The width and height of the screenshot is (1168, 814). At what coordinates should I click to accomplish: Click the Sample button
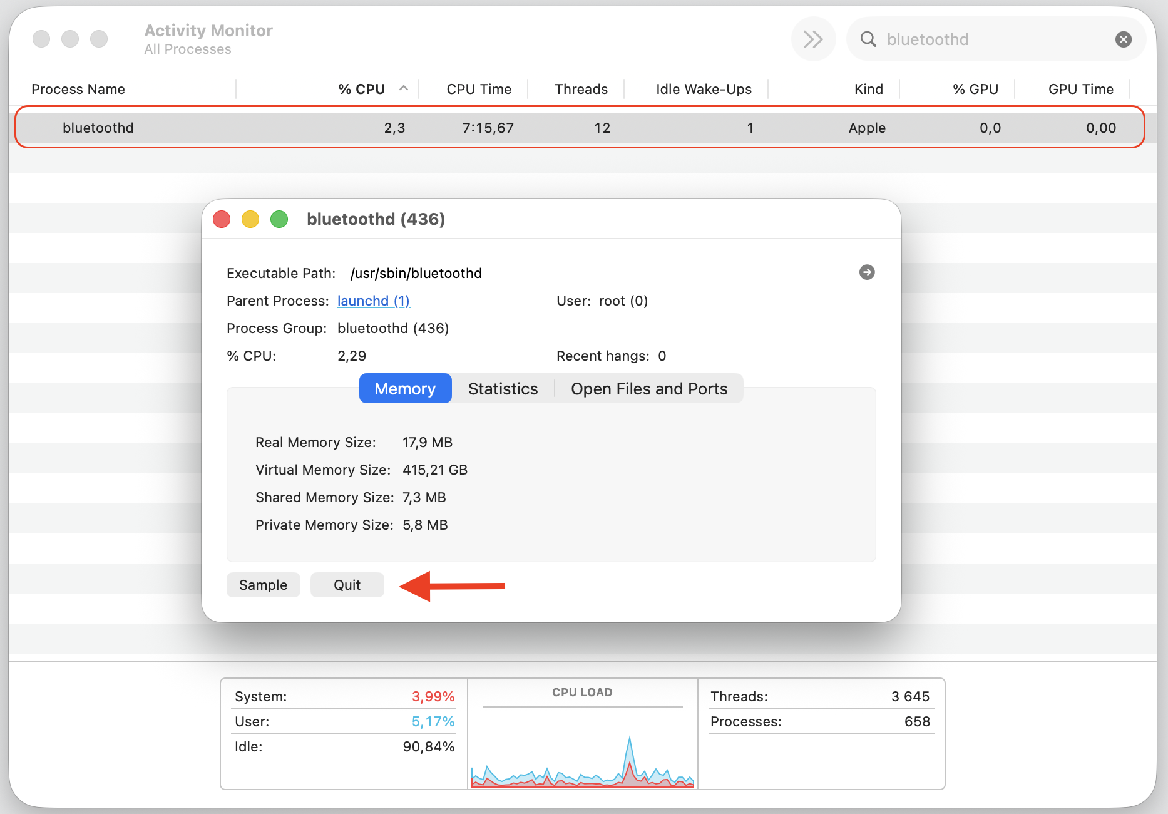click(264, 585)
